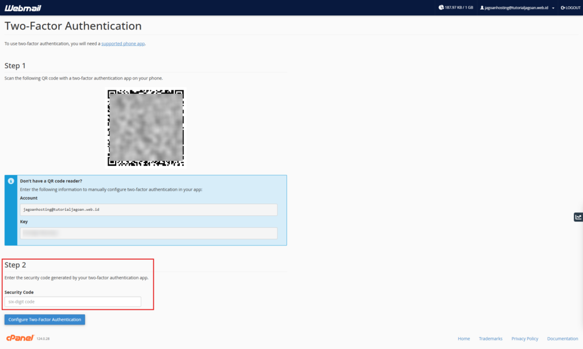Click the two-factor QR code image
This screenshot has height=349, width=583.
[x=146, y=128]
